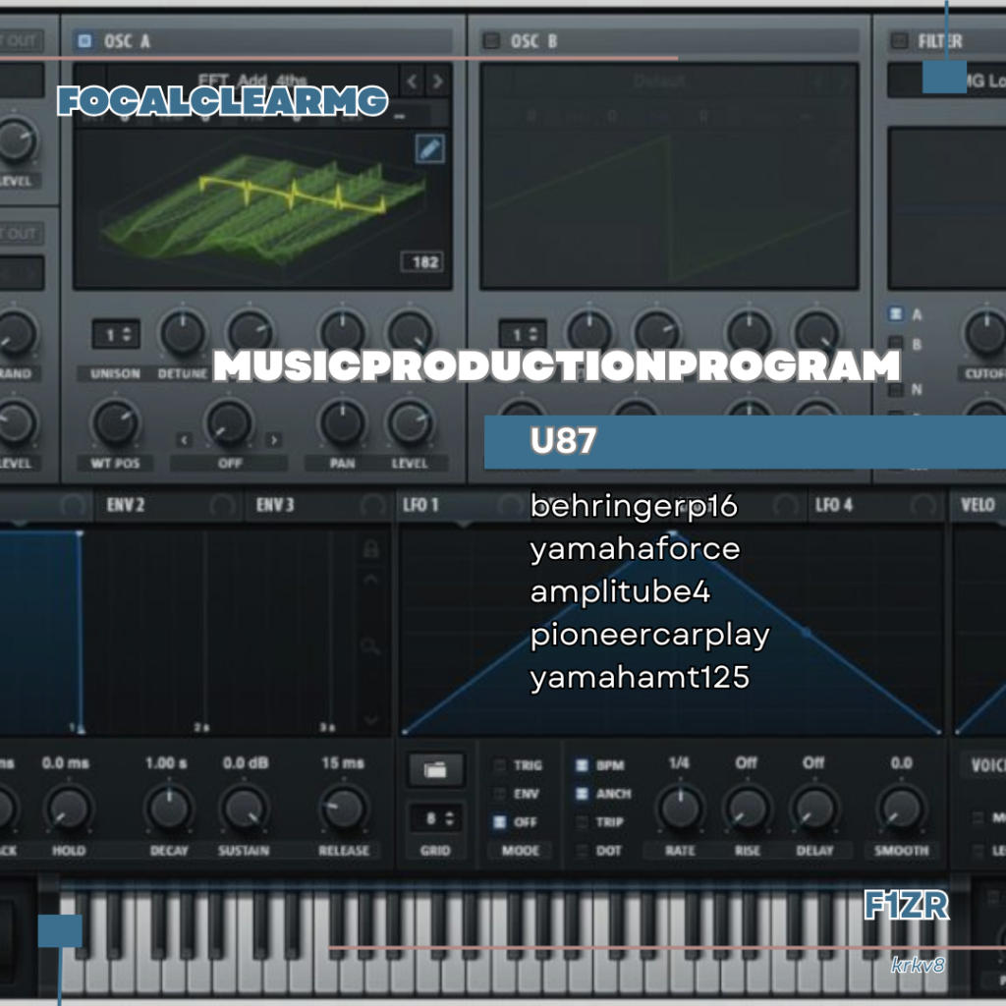Open the OSC A wavetable pencil editor
Viewport: 1006px width, 1006px height.
(429, 149)
